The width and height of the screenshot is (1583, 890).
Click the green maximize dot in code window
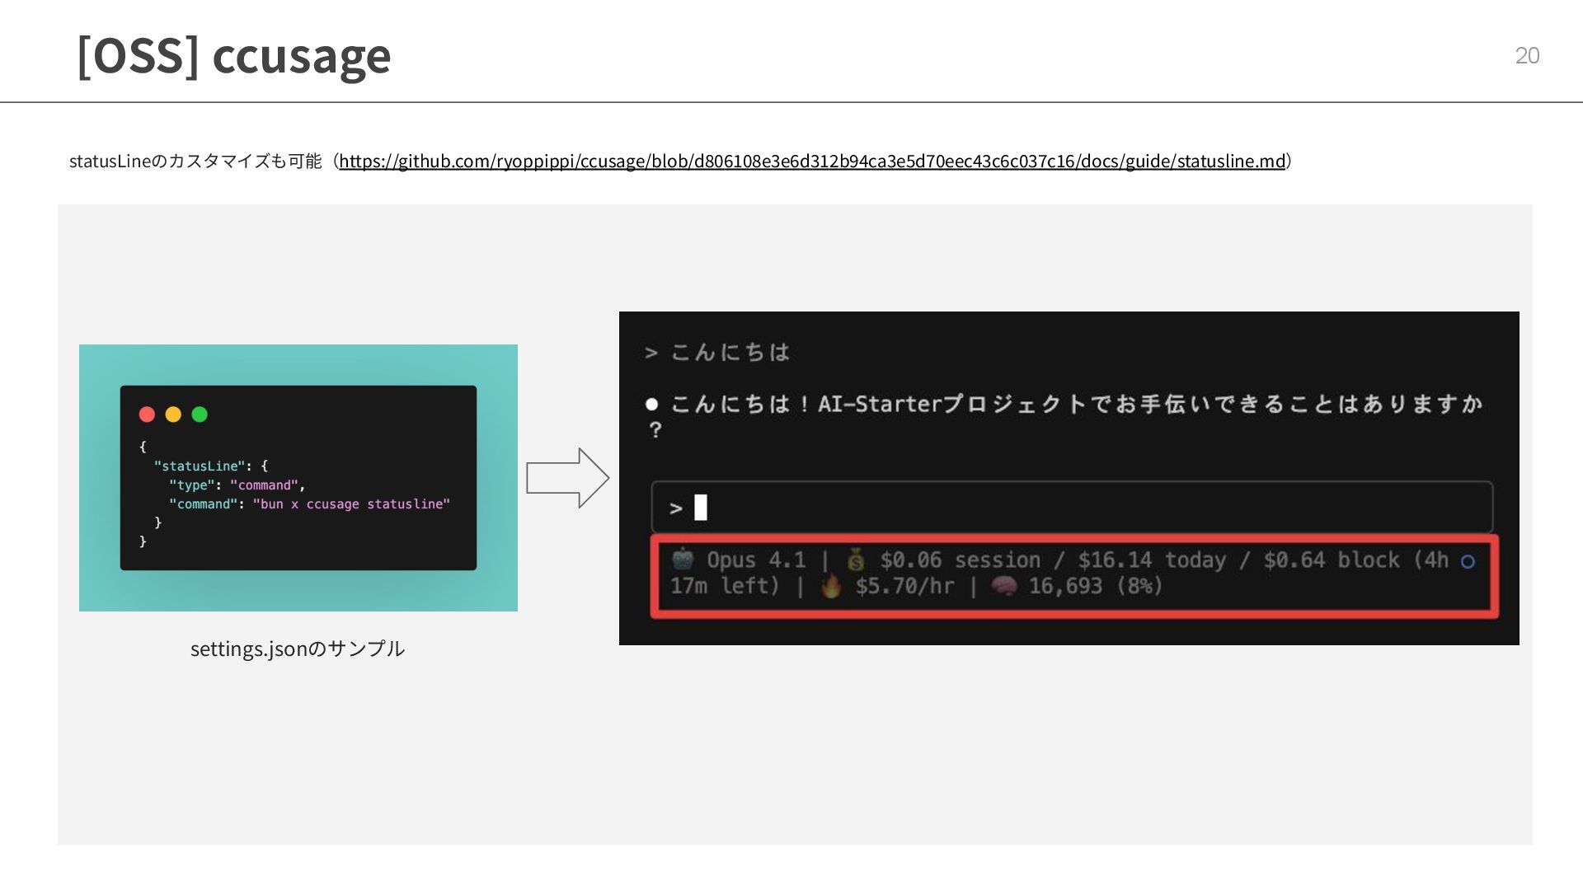click(x=200, y=415)
